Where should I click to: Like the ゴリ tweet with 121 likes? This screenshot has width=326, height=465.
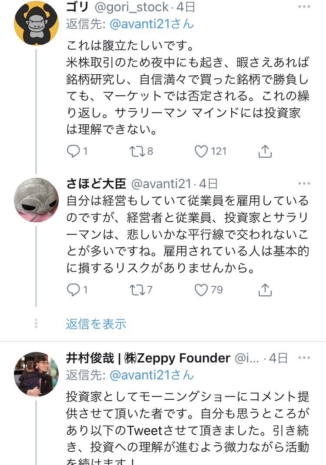click(x=201, y=151)
